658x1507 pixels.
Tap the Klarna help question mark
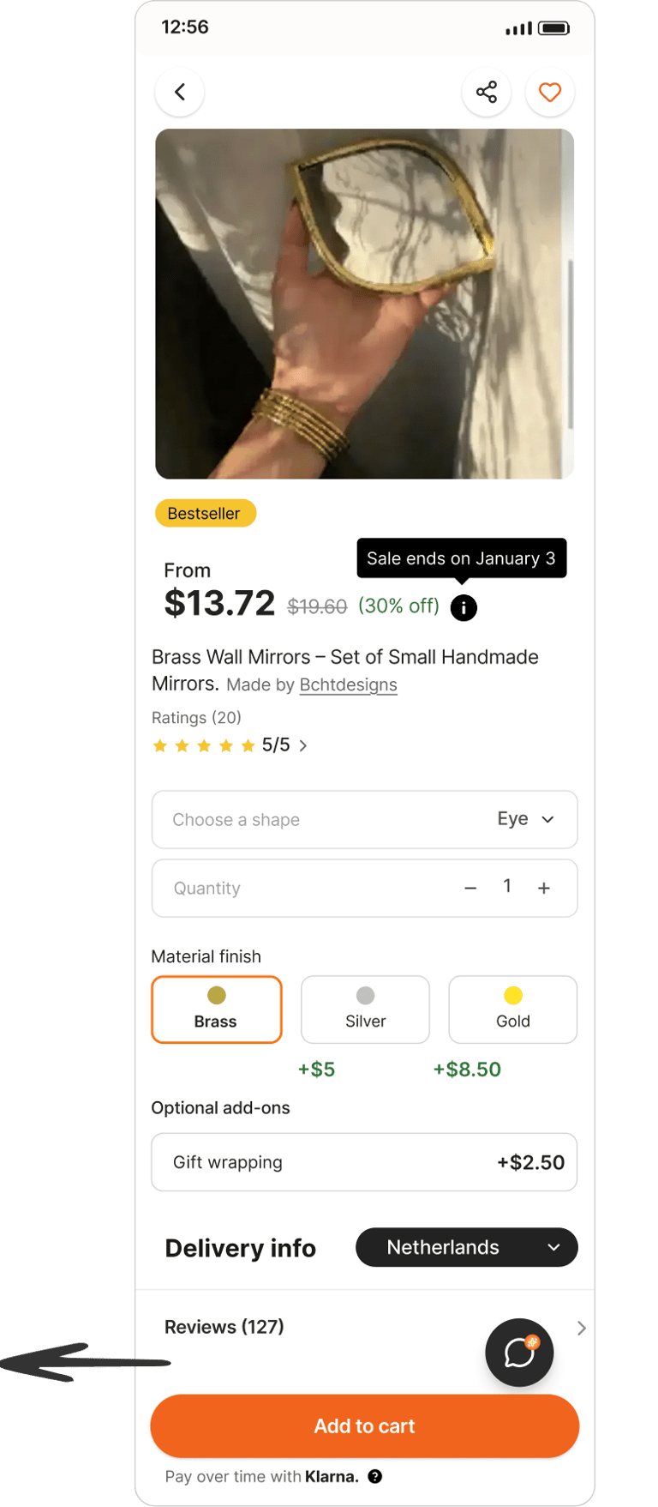tap(374, 1476)
